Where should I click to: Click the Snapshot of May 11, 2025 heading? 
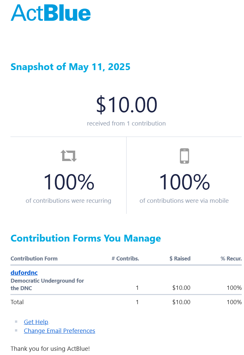(x=70, y=67)
